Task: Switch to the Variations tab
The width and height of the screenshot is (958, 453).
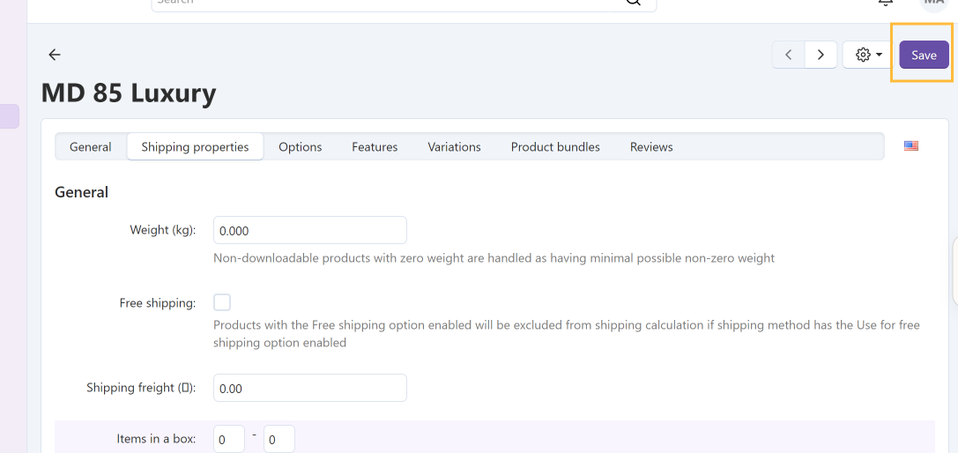Action: pyautogui.click(x=454, y=146)
